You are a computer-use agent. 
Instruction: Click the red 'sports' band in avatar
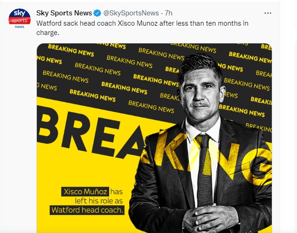(20, 21)
